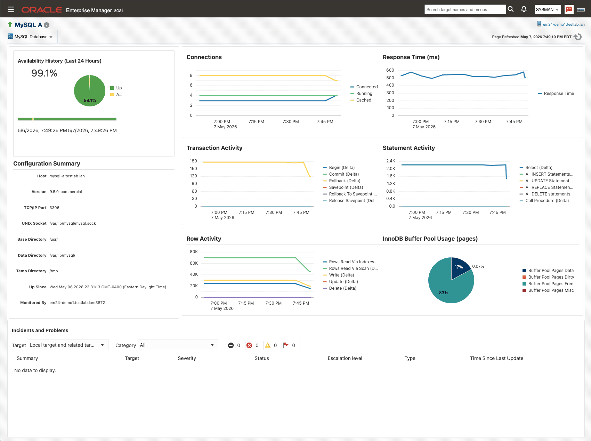Toggle Write (Delta) legend entry

point(339,275)
